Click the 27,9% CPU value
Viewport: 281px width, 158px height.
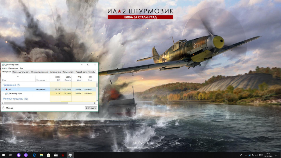[x=57, y=89]
